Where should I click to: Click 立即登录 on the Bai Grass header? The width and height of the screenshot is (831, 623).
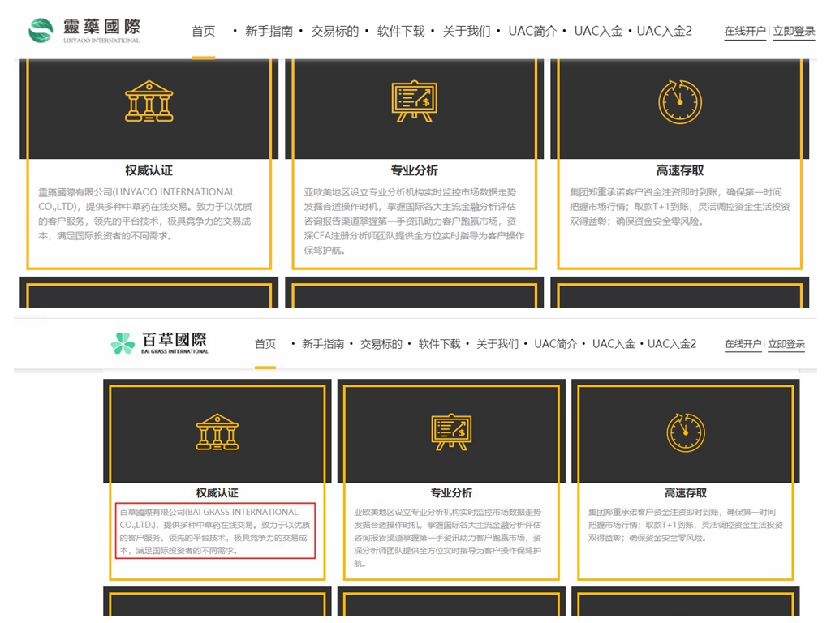click(x=786, y=344)
